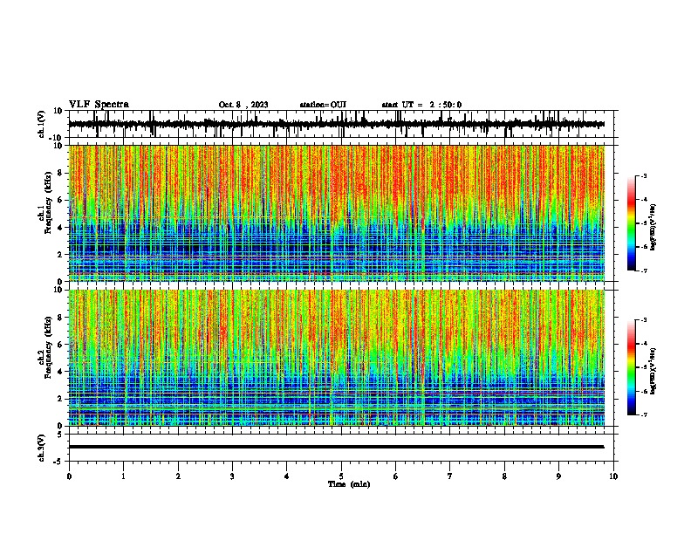Click the time axis tick label "7"
The image size is (691, 534).
point(450,476)
